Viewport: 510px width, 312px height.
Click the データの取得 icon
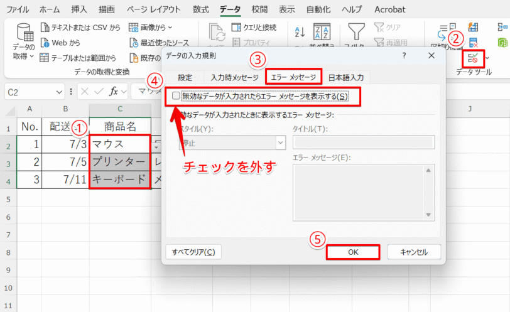(24, 32)
